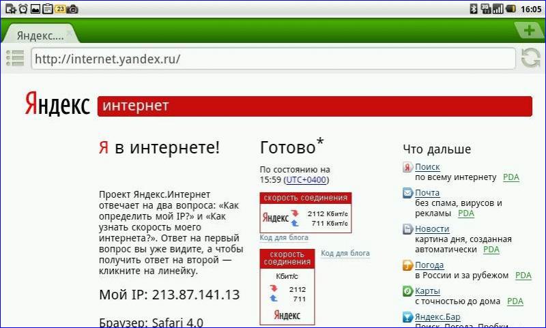Close the Яндекс tab with the x
Image resolution: width=546 pixels, height=328 pixels.
coord(70,33)
